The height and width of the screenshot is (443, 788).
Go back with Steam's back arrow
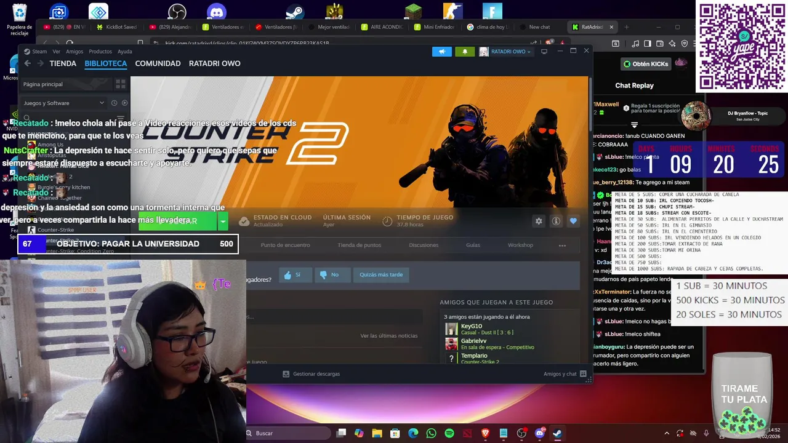point(27,63)
